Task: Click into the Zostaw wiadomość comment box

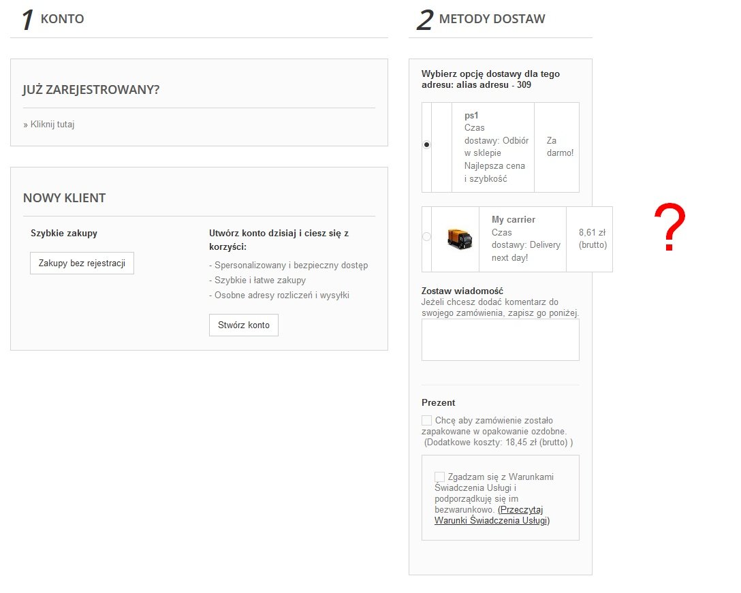Action: (x=501, y=340)
